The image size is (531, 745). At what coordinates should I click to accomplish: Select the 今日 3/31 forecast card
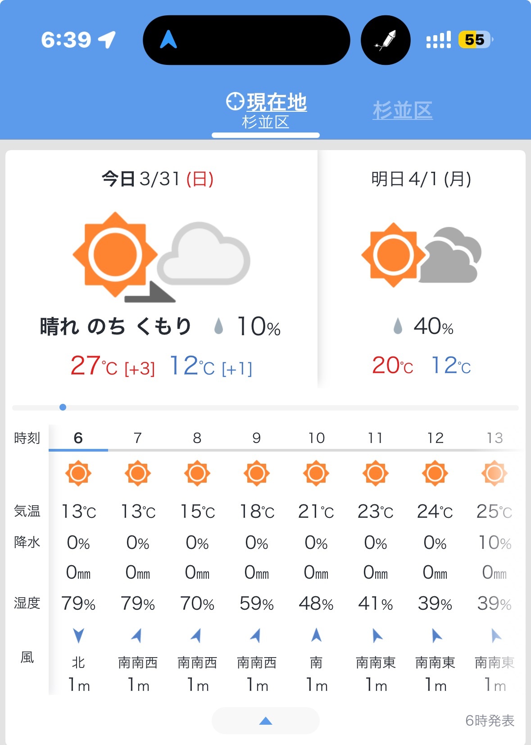[x=161, y=270]
